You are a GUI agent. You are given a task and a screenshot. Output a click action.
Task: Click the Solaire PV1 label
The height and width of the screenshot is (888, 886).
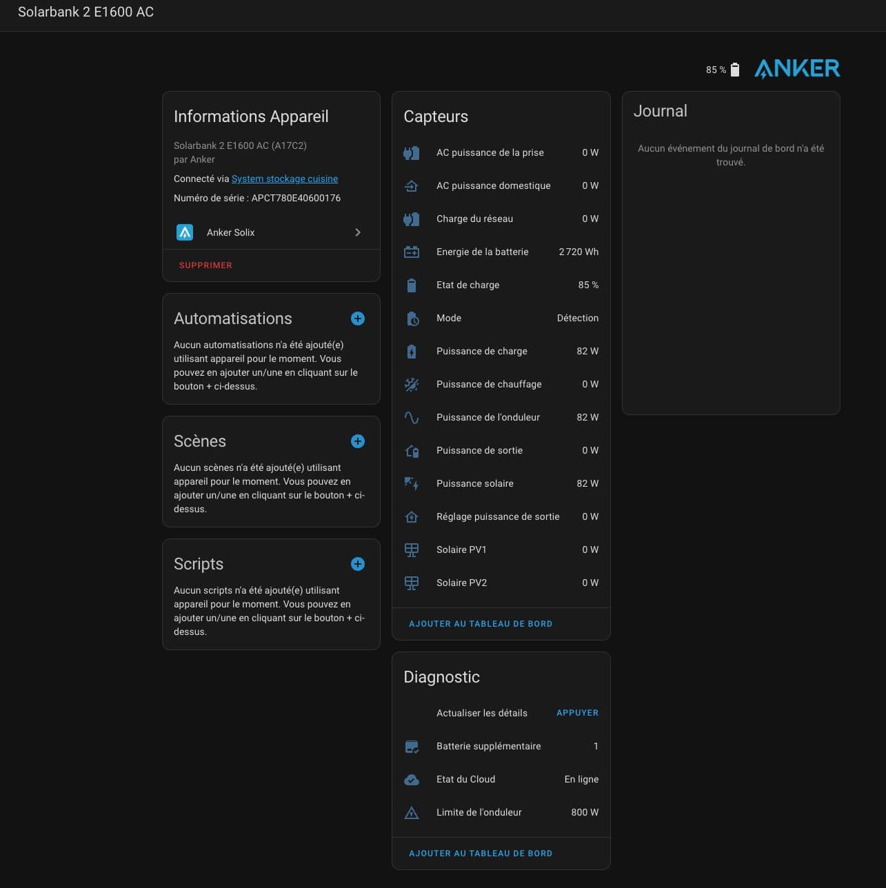(x=461, y=549)
